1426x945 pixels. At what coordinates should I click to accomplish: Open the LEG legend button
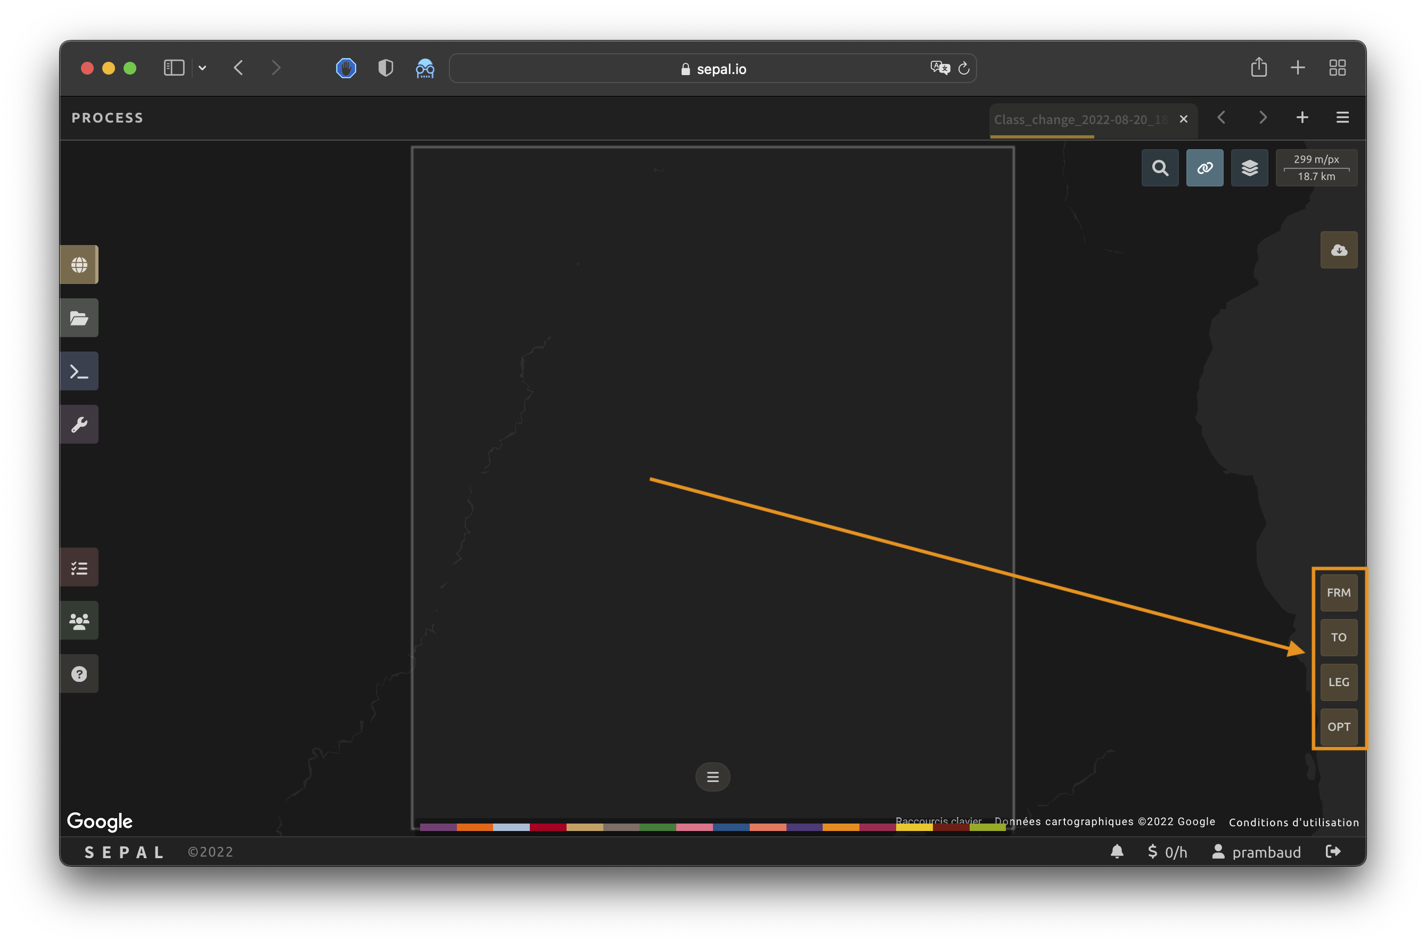(x=1339, y=682)
